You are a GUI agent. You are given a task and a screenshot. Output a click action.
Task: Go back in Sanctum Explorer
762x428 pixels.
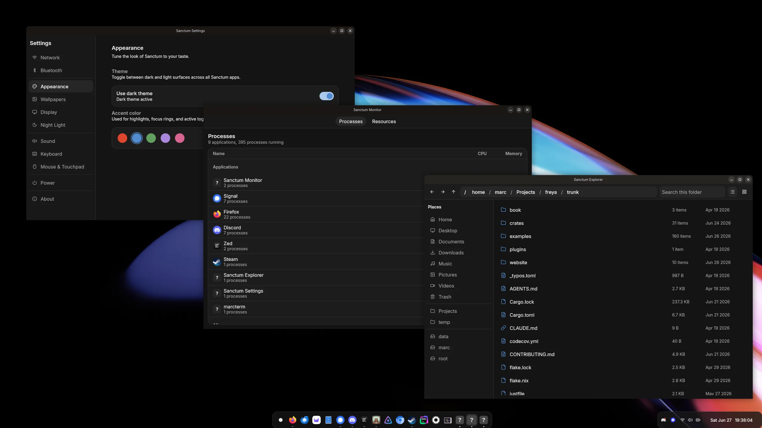pyautogui.click(x=432, y=192)
